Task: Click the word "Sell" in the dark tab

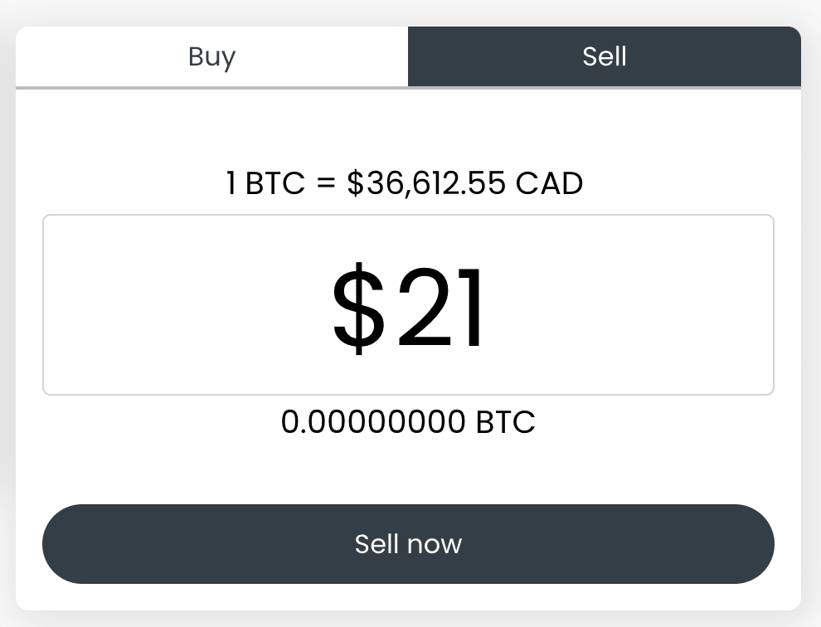Action: 604,56
